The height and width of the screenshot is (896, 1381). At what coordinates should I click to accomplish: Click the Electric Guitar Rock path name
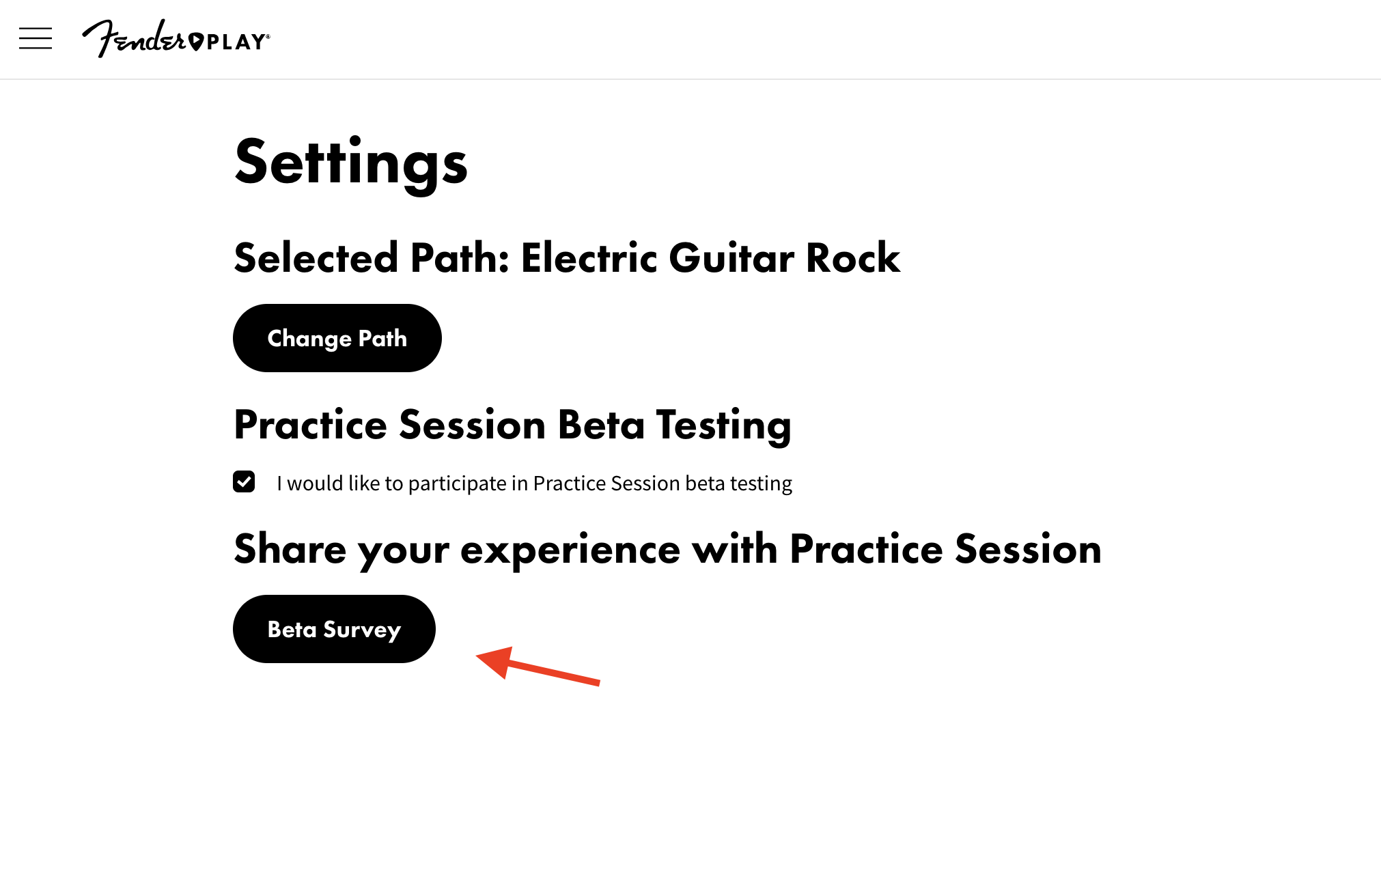click(711, 258)
